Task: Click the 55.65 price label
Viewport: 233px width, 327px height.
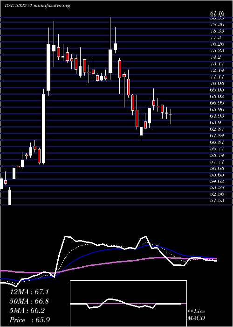Action: (x=217, y=175)
